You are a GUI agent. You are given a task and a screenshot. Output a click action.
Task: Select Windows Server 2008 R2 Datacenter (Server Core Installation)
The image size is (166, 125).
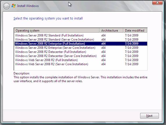81,56
